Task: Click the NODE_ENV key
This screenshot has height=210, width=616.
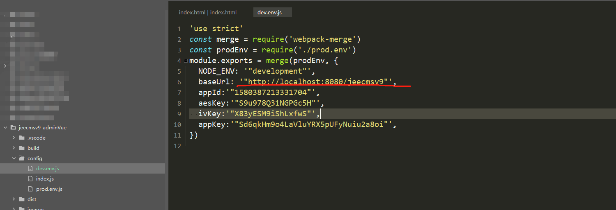Action: [x=216, y=71]
